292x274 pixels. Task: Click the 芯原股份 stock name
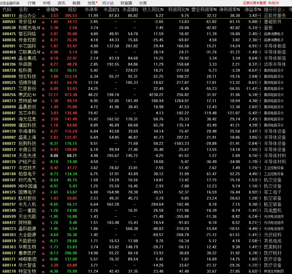click(x=27, y=89)
